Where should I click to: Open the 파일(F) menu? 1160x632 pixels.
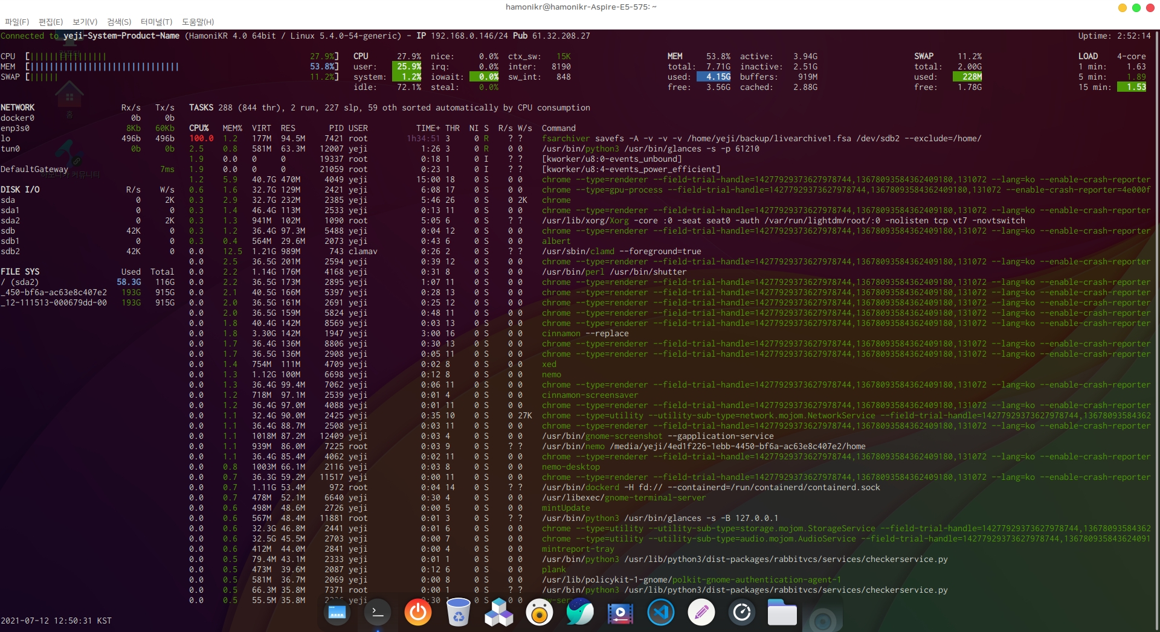[17, 22]
